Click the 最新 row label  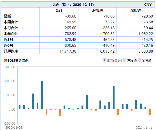7,16
